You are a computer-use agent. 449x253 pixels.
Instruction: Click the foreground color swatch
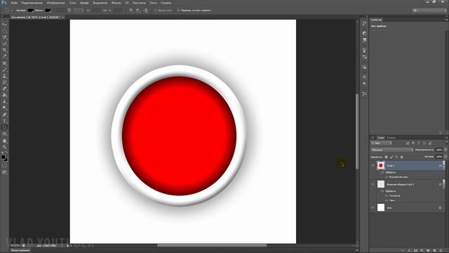[x=3, y=157]
